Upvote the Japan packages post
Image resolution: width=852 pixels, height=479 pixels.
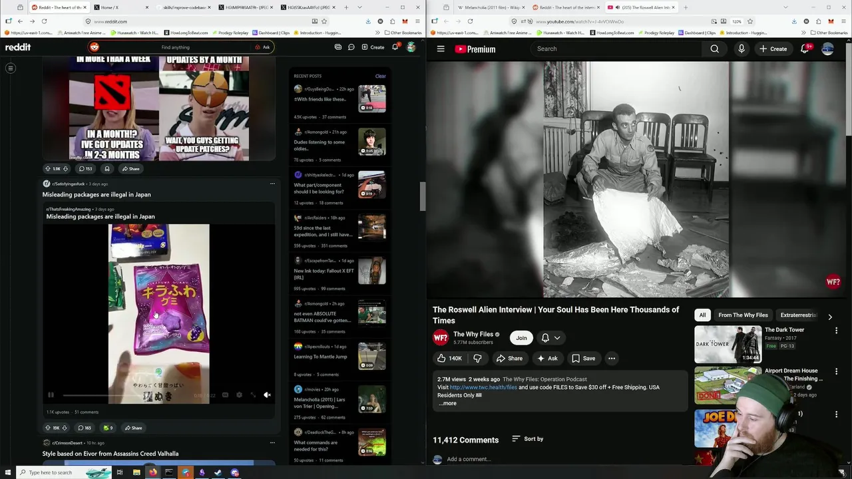pos(47,428)
